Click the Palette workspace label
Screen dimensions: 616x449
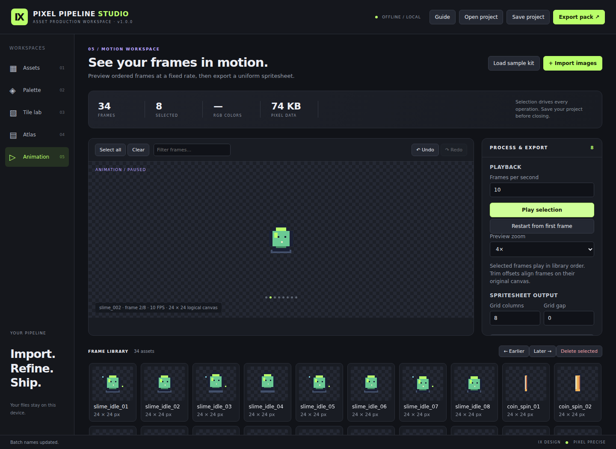(x=32, y=90)
